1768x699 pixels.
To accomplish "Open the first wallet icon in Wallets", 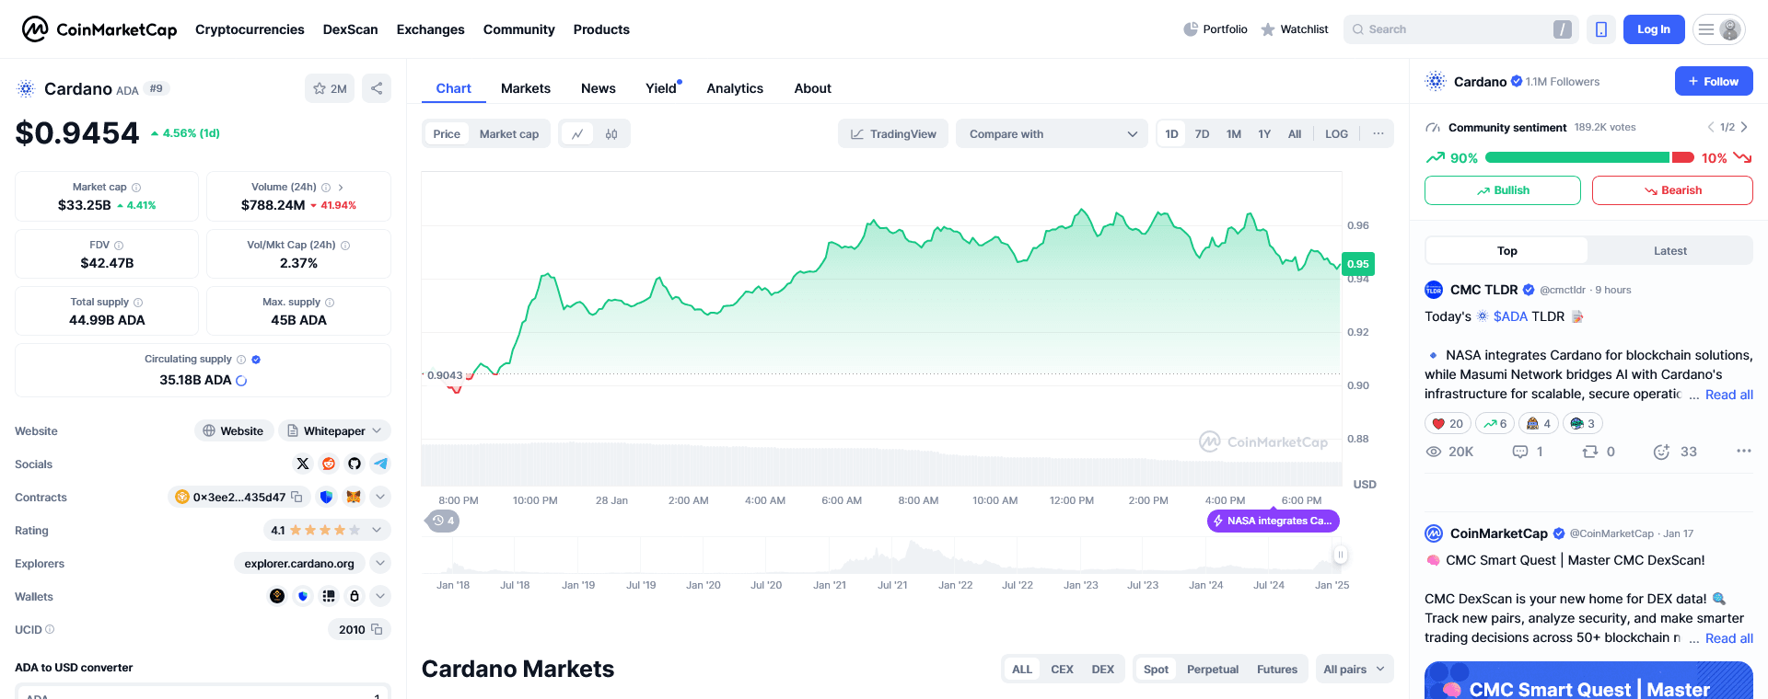I will [277, 596].
